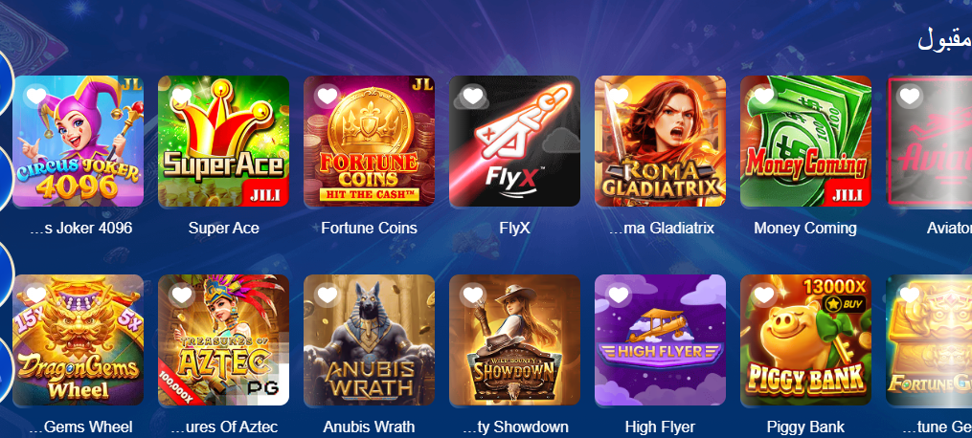Select the Anubis Wrath title link

pyautogui.click(x=369, y=427)
